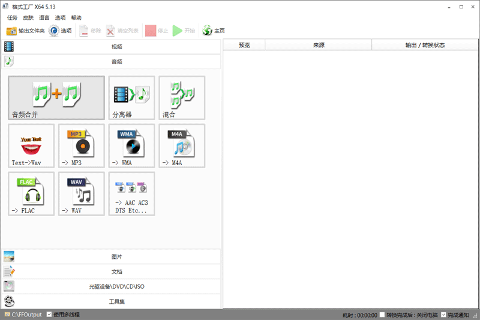Open the C:\FFOutput folder link
This screenshot has height=320, width=480.
(23, 315)
